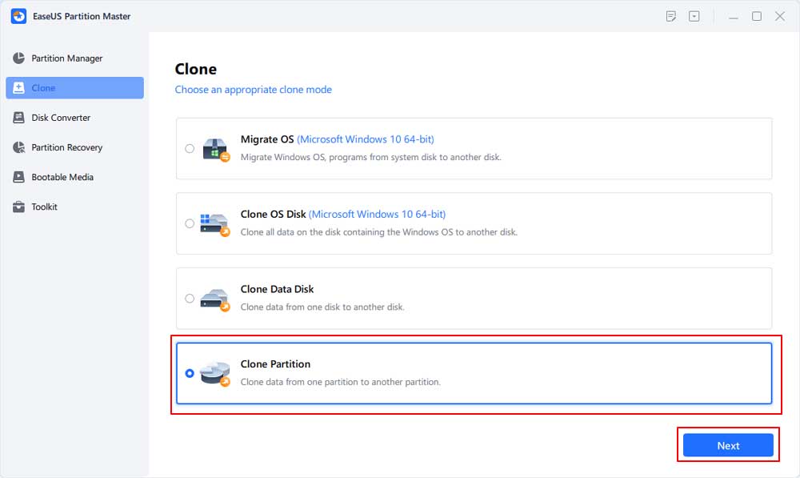Click the Toolkit briefcase icon

(19, 207)
